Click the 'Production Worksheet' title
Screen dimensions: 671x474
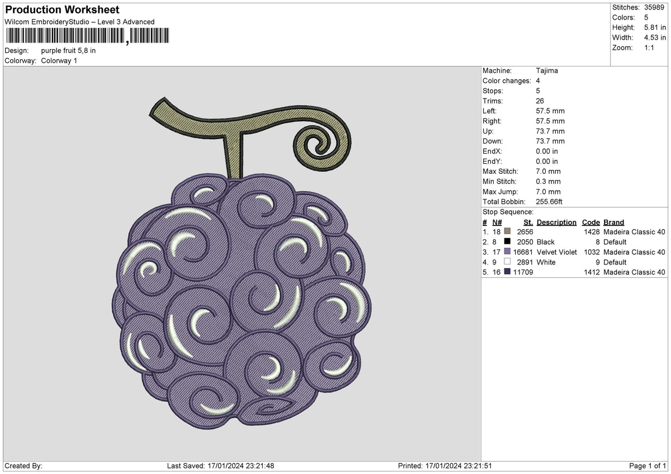(62, 10)
